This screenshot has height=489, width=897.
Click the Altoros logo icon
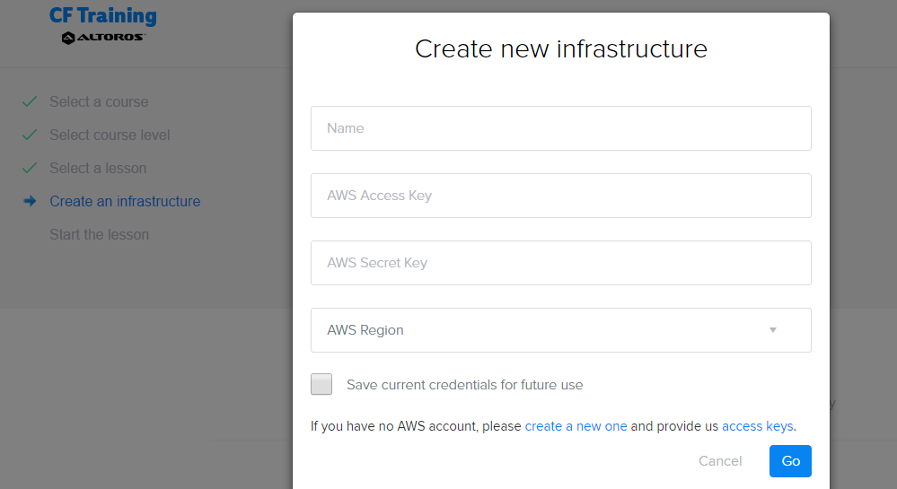[x=68, y=38]
